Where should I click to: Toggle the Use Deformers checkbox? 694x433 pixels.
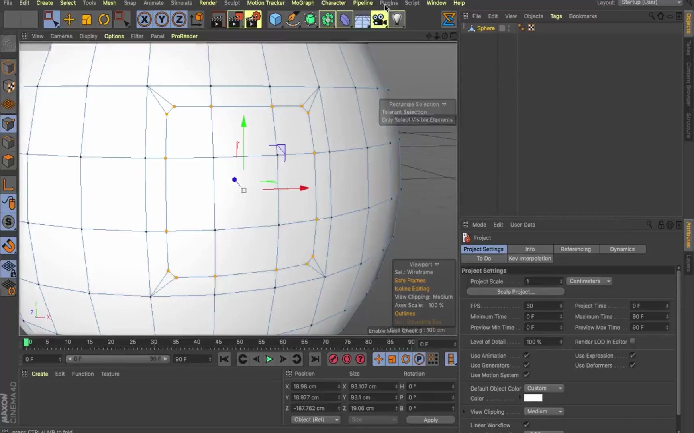point(632,365)
